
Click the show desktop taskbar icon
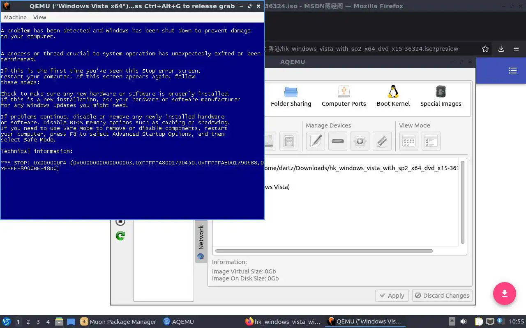(x=71, y=321)
